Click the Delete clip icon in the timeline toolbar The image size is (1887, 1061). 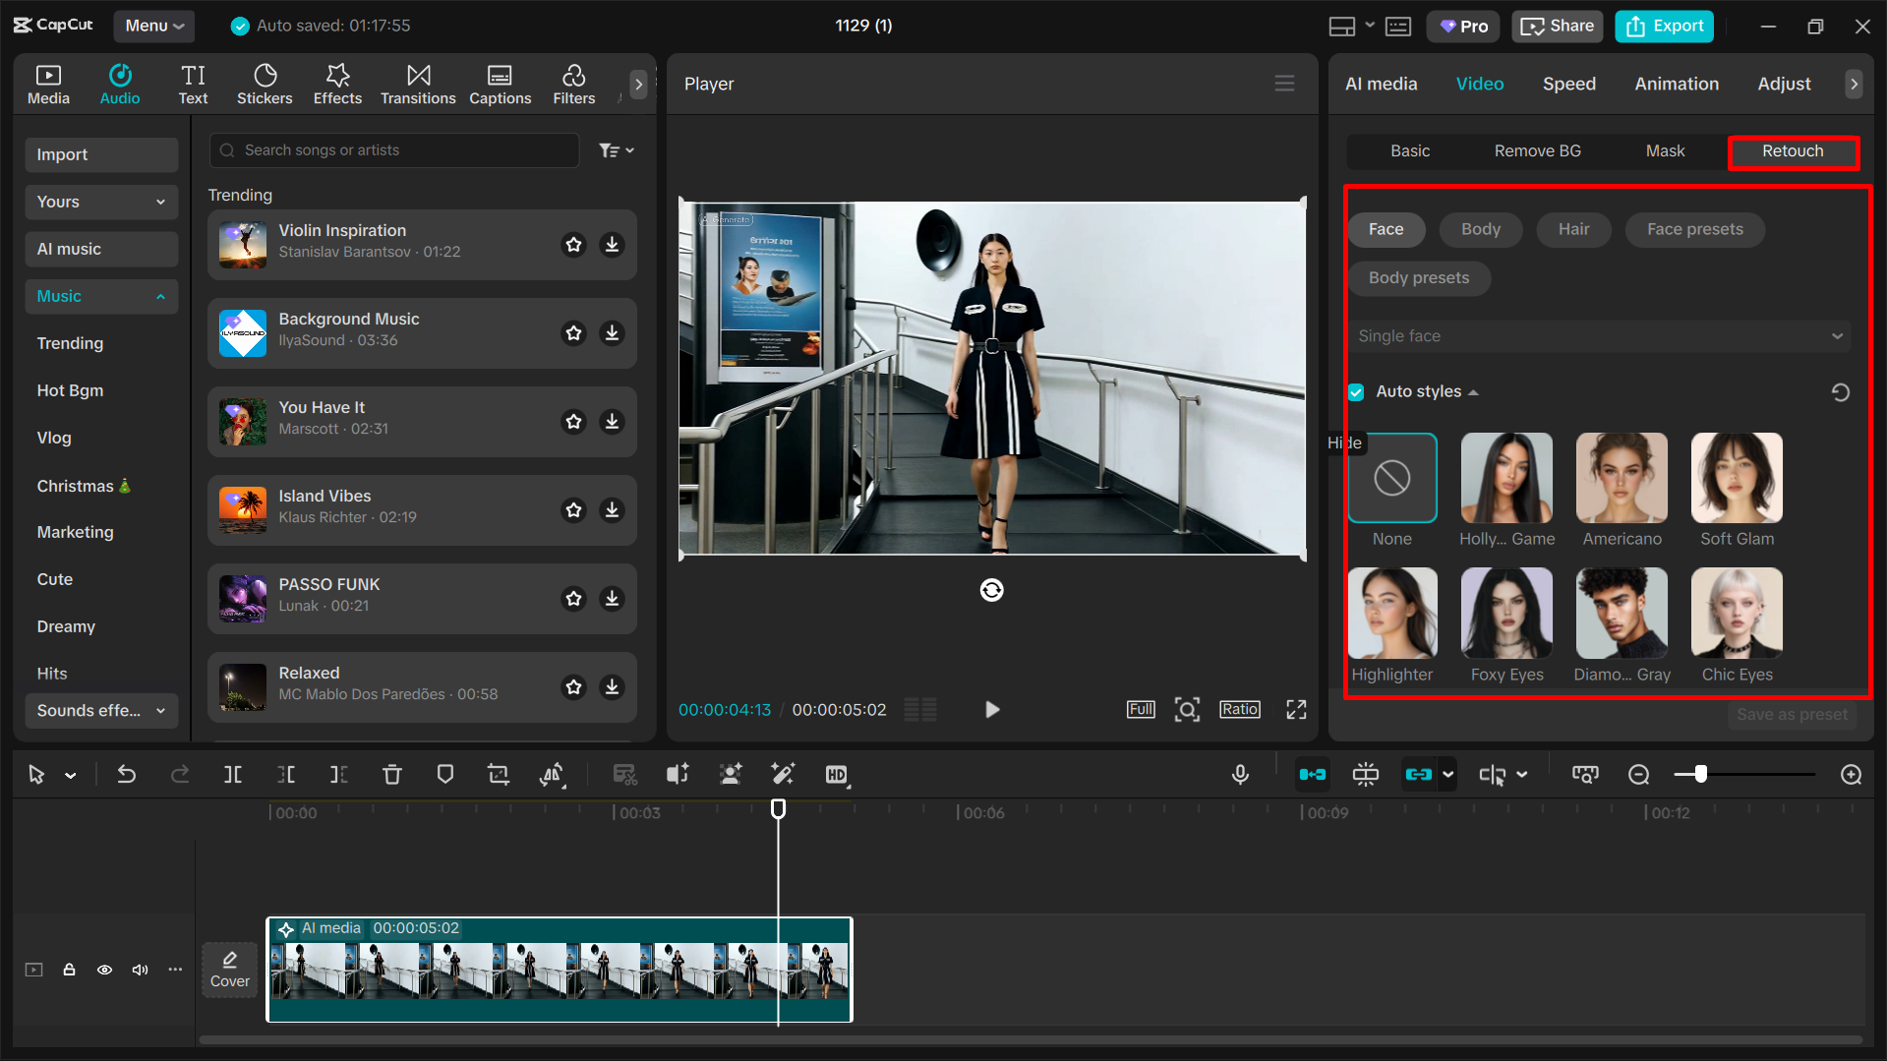(x=392, y=774)
